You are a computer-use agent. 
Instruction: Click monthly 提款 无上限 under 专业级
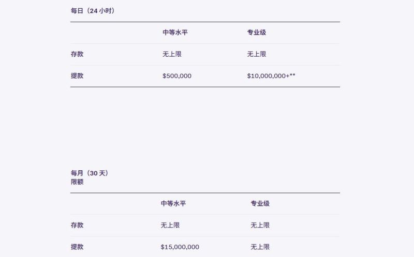[260, 247]
